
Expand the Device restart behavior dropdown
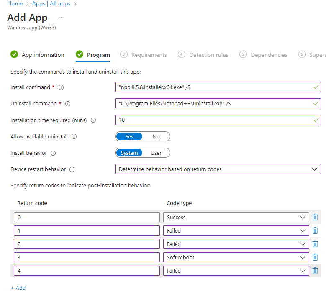click(218, 169)
